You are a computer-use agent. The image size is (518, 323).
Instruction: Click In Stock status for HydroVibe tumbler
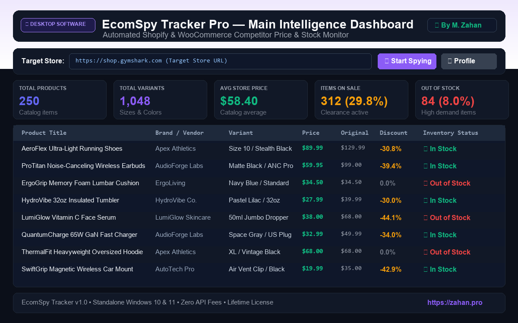pyautogui.click(x=440, y=200)
